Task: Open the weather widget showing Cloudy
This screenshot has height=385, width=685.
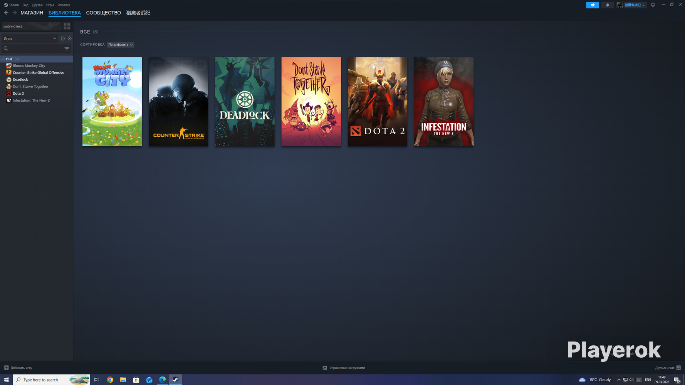Action: click(x=595, y=380)
